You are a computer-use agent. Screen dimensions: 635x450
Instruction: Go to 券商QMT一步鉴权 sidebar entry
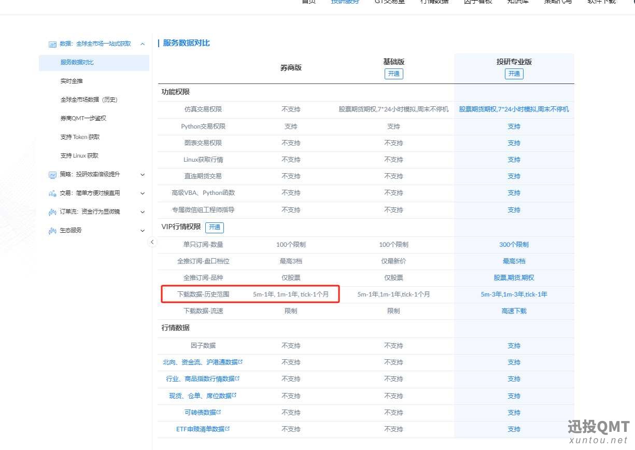click(83, 118)
